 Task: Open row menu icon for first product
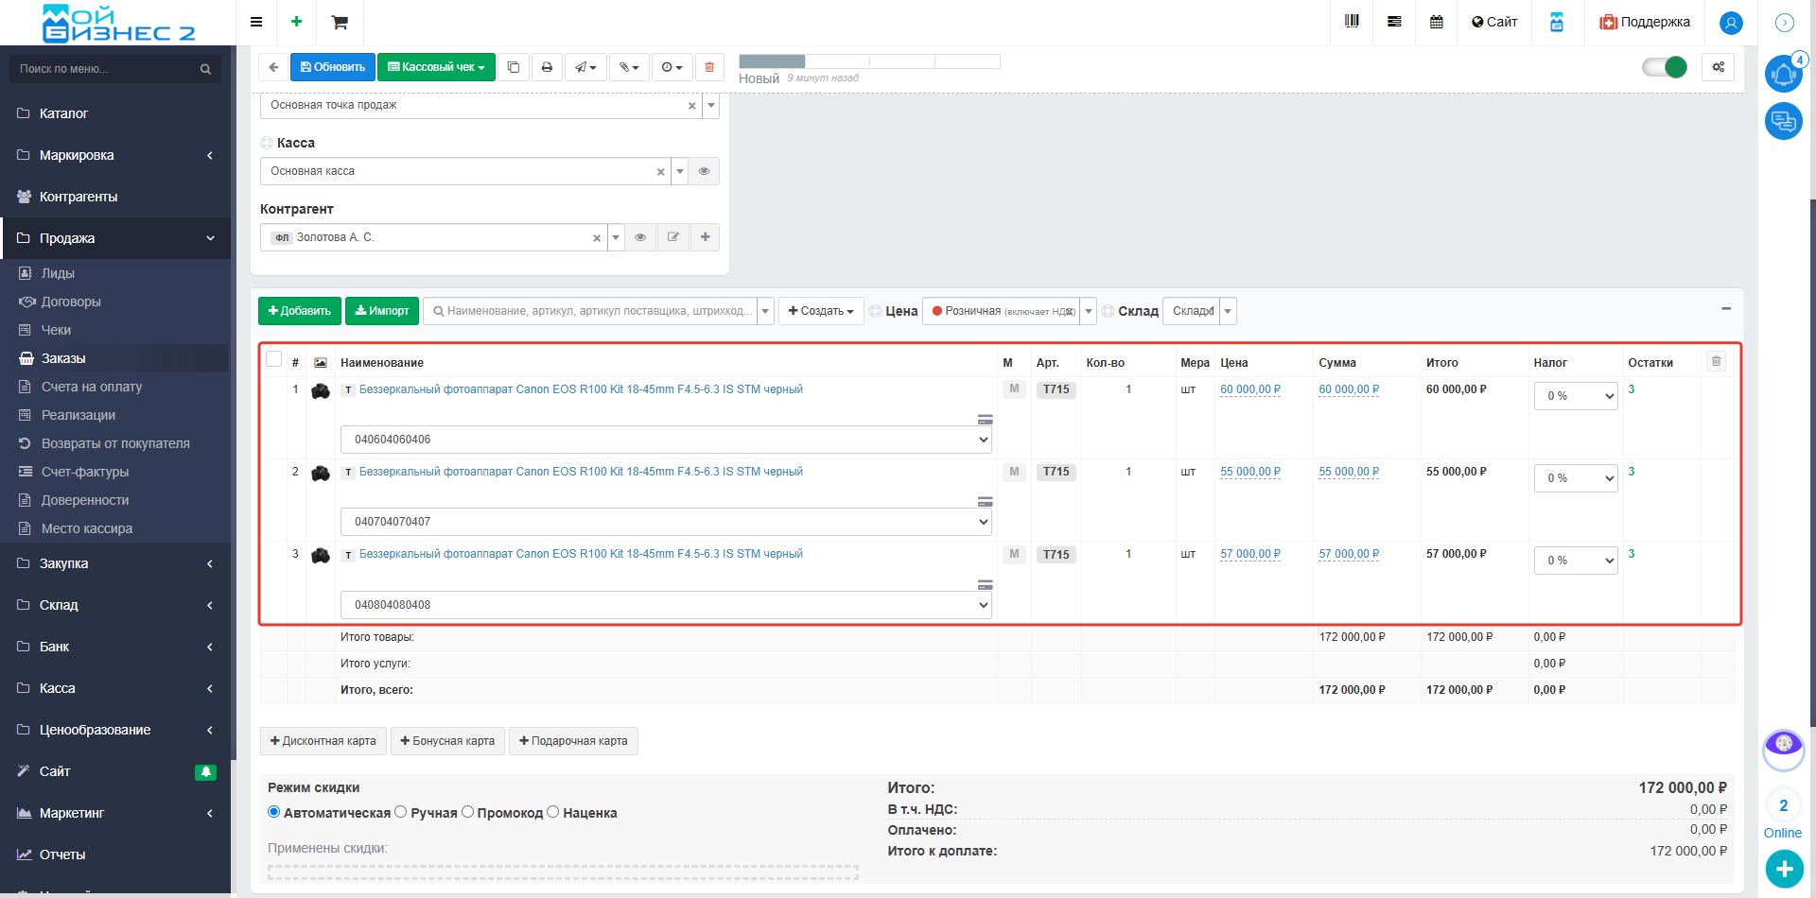[985, 420]
